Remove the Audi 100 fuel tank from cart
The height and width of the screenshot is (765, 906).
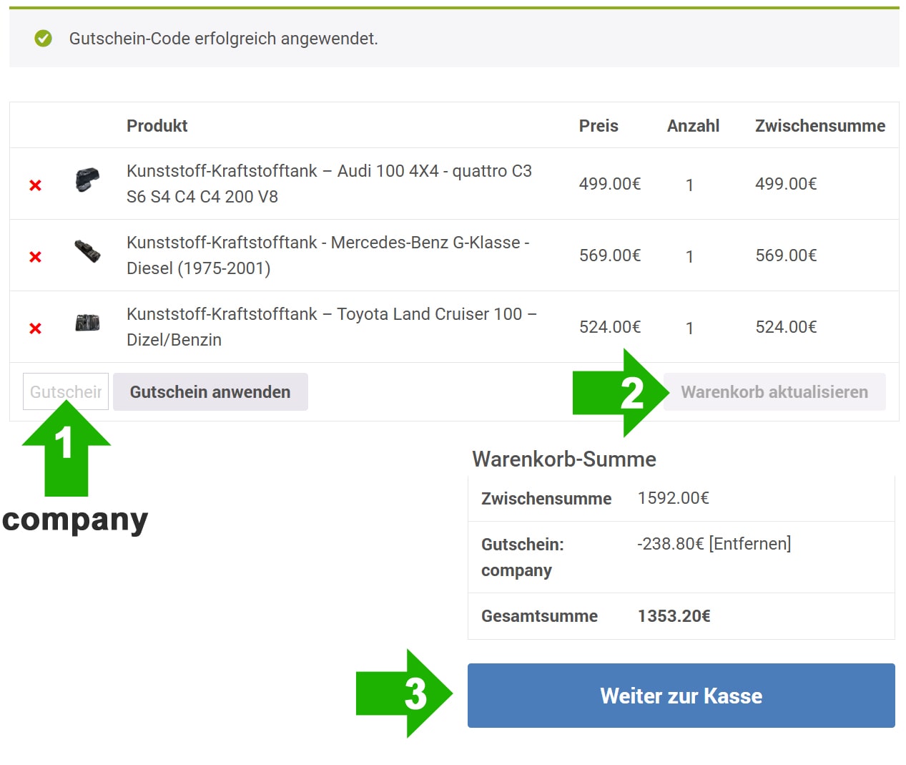[35, 185]
